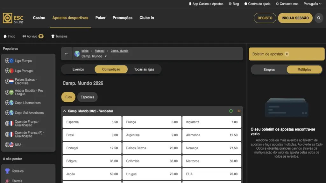
Task: Click the Início home icon
Action: pos(5,36)
